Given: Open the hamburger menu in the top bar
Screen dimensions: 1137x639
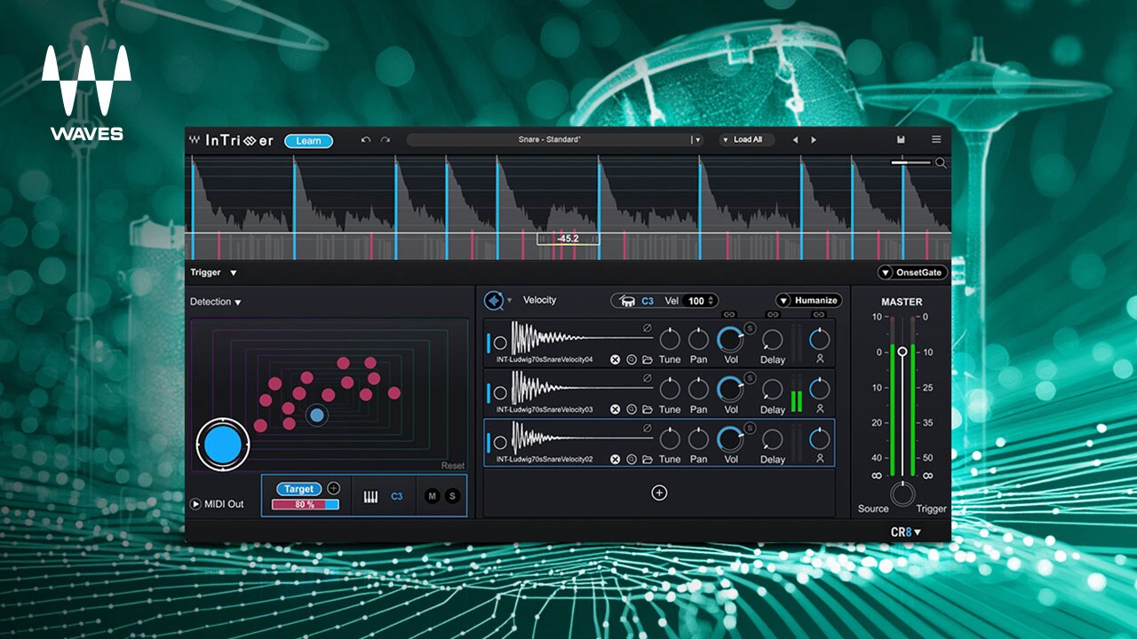Looking at the screenshot, I should pos(936,140).
